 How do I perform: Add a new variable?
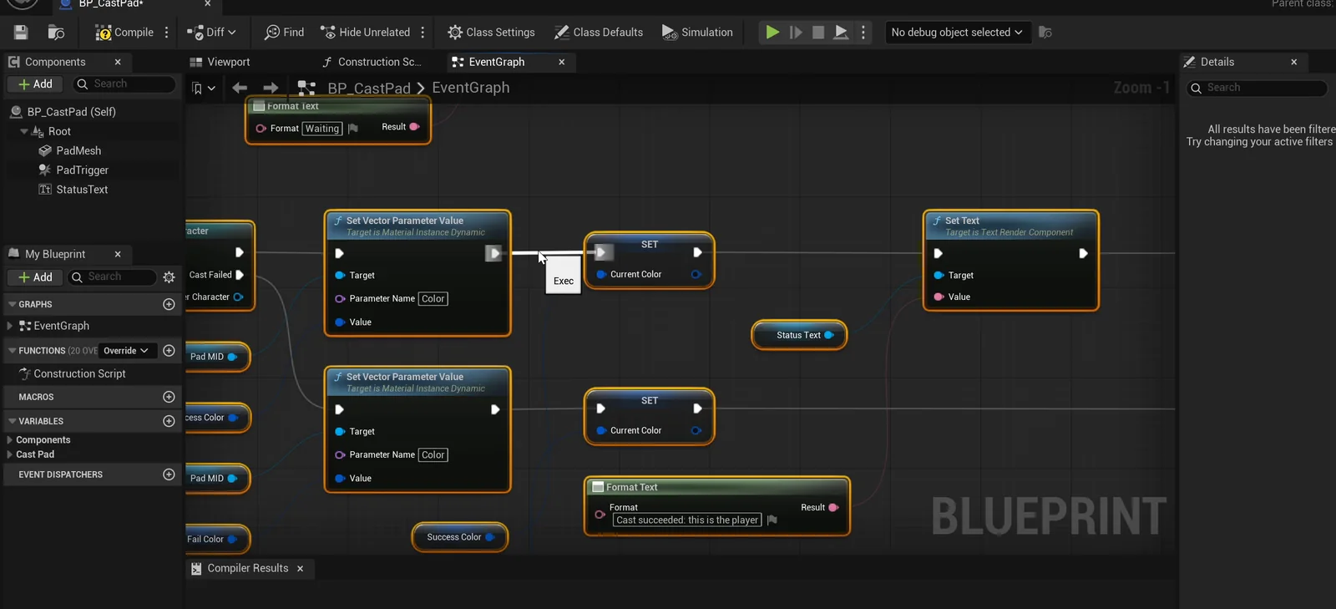tap(169, 421)
